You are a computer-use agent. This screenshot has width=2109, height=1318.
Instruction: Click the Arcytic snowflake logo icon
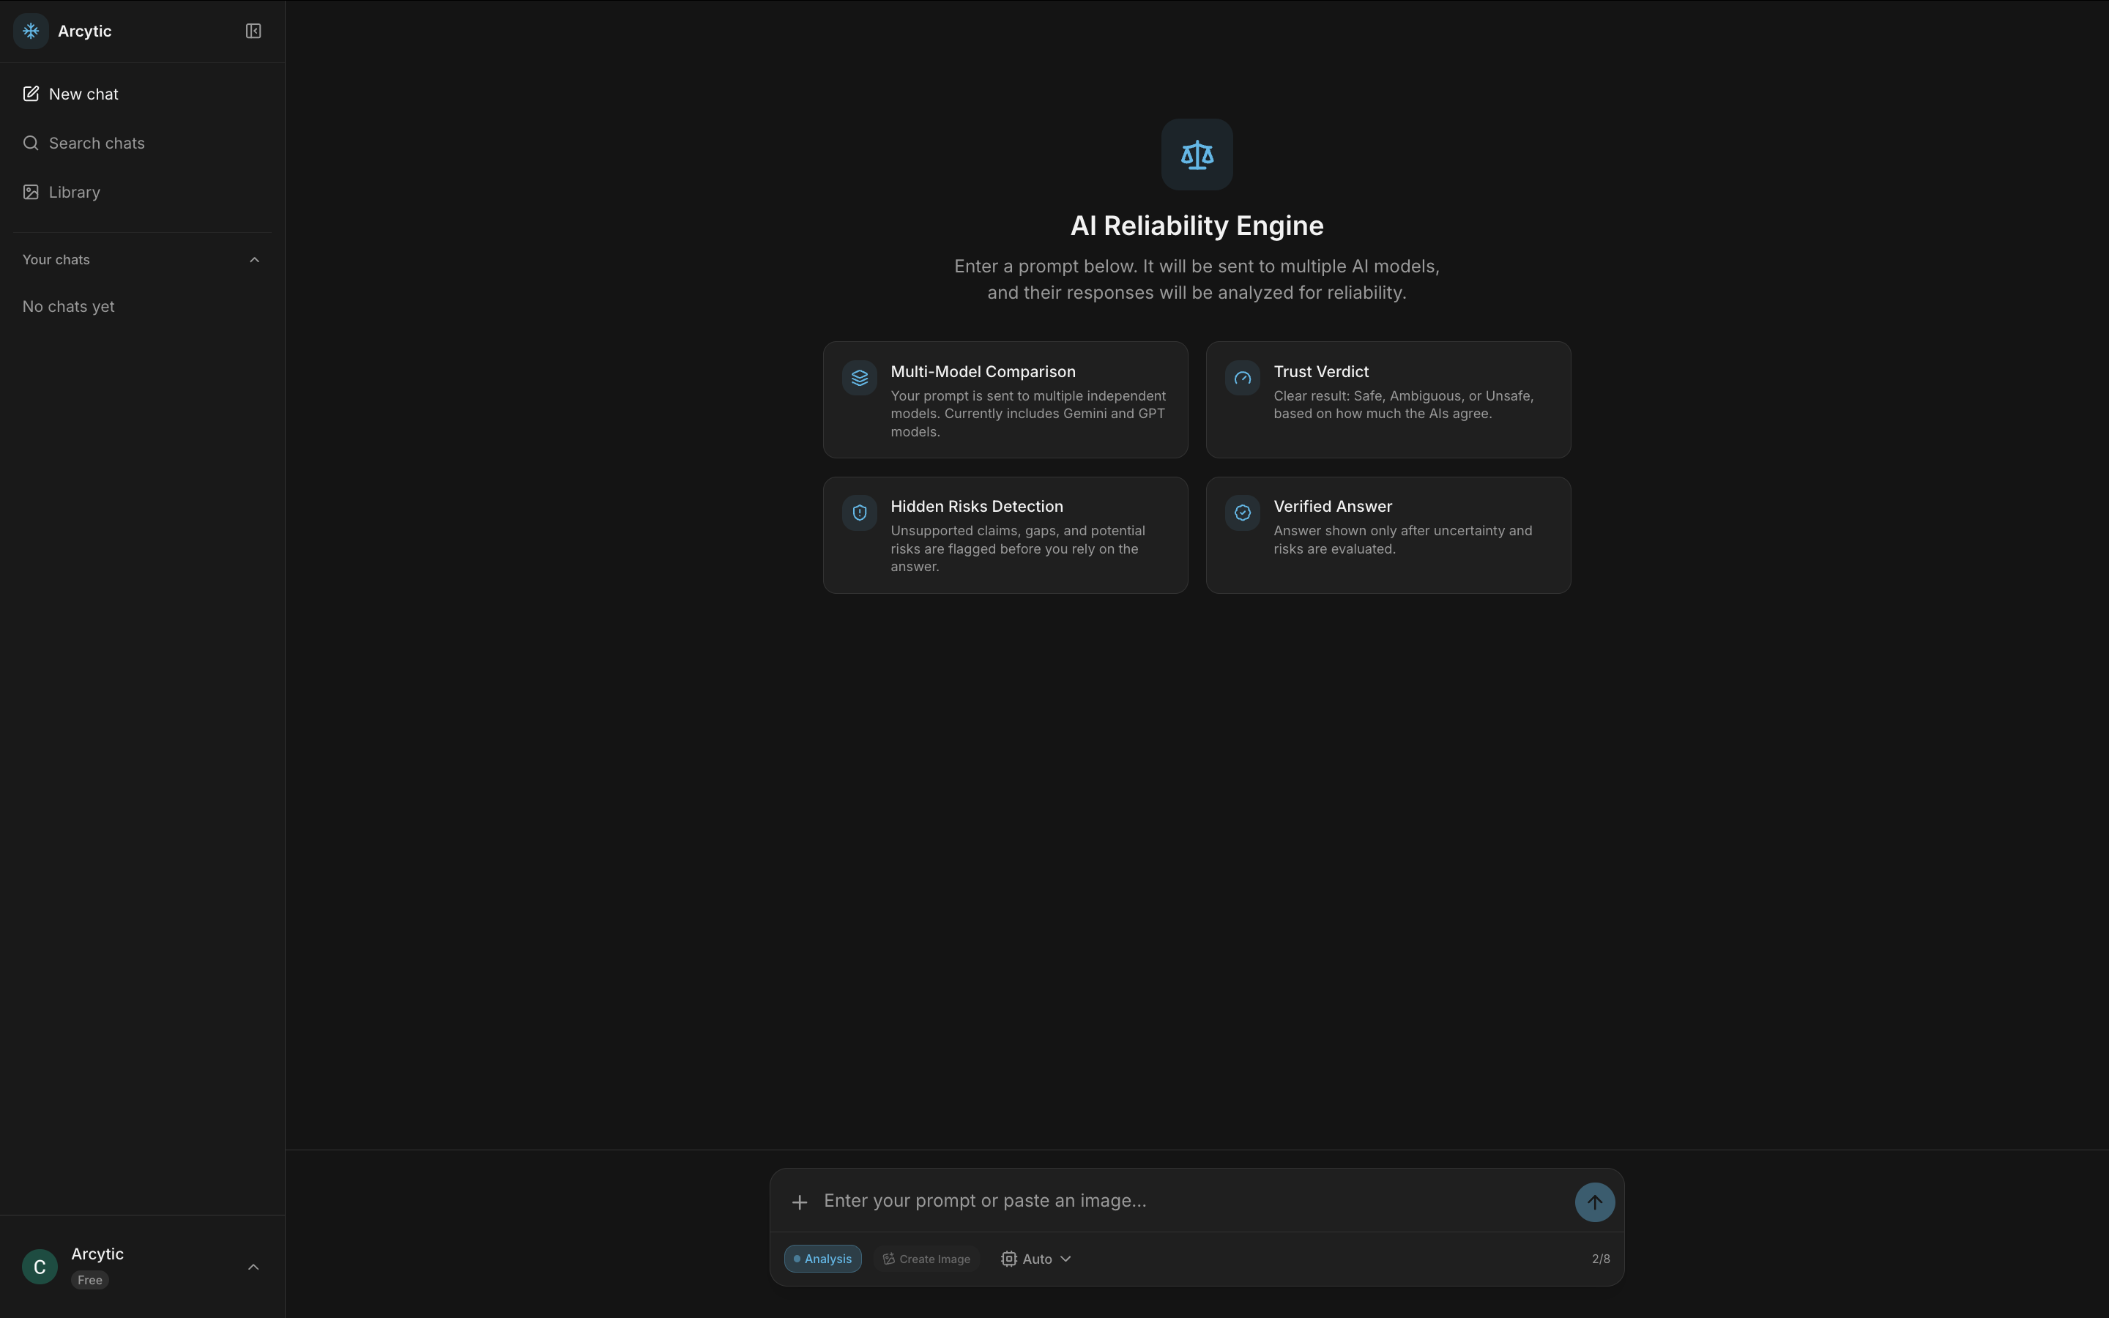point(31,31)
